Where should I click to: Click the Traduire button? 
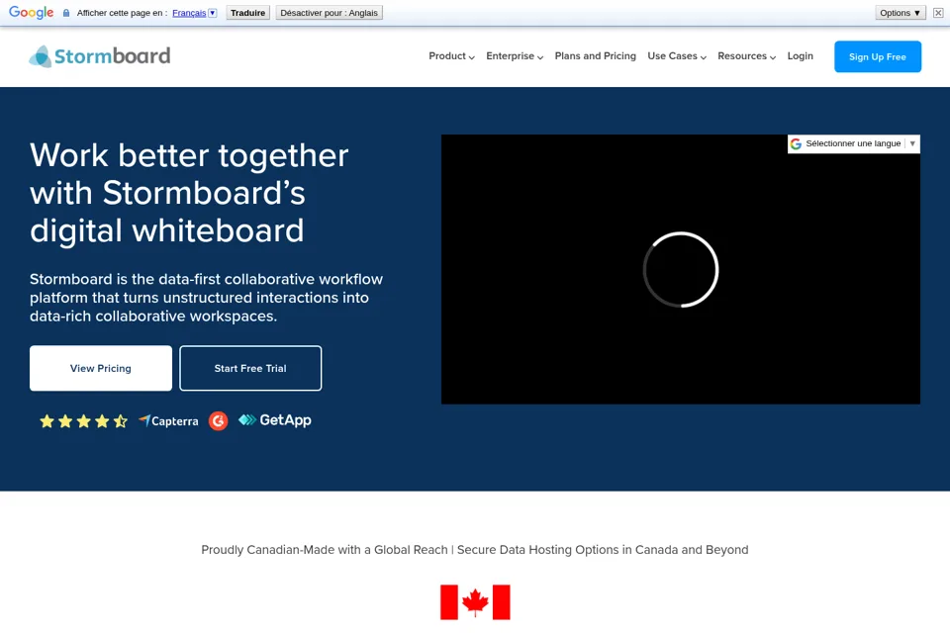[x=247, y=13]
